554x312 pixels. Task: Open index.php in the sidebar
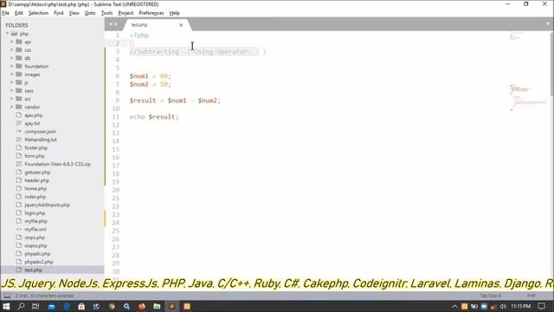(x=35, y=197)
